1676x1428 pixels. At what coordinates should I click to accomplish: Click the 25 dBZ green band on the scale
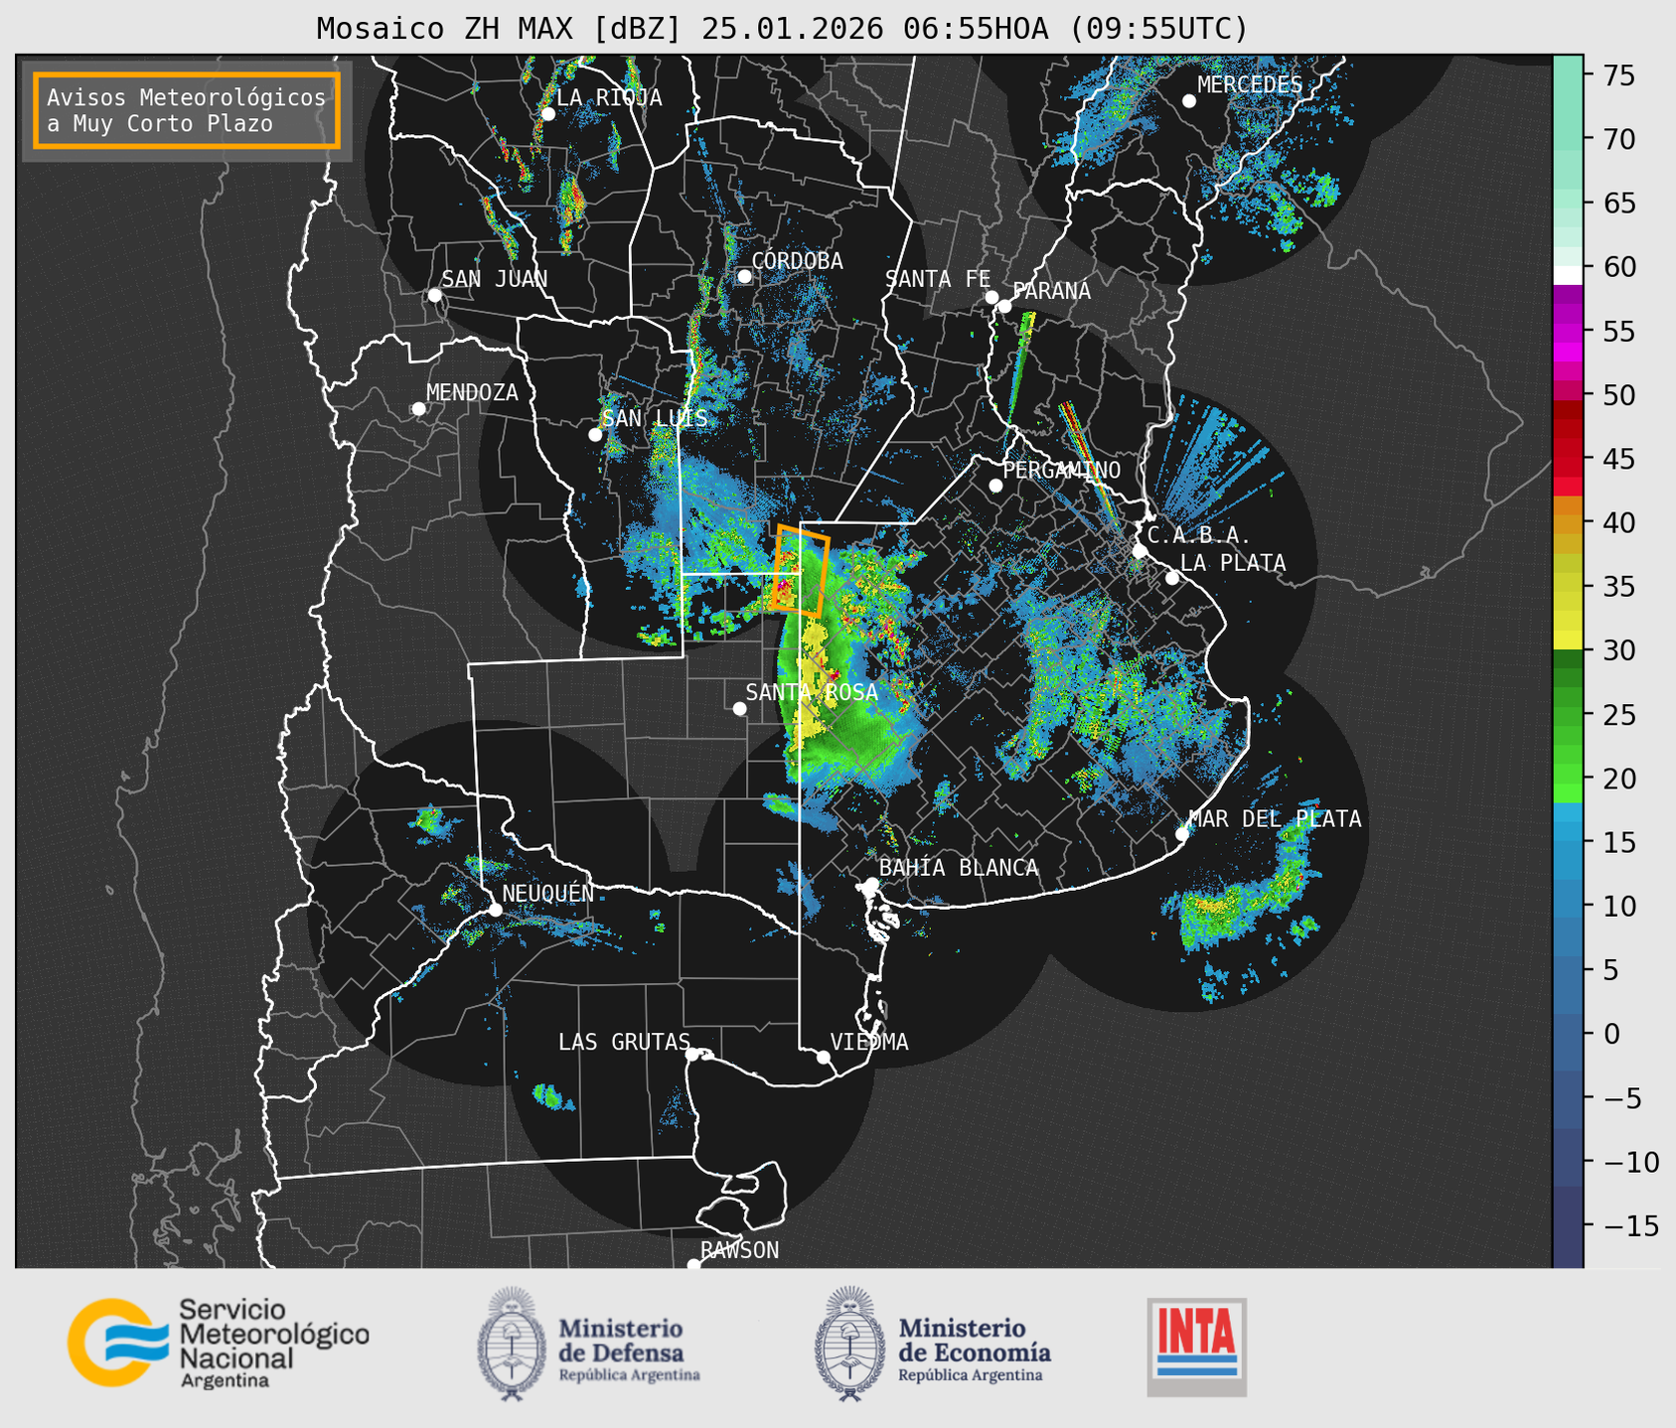click(x=1568, y=714)
